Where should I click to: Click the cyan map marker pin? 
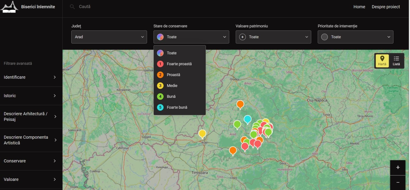(x=247, y=119)
